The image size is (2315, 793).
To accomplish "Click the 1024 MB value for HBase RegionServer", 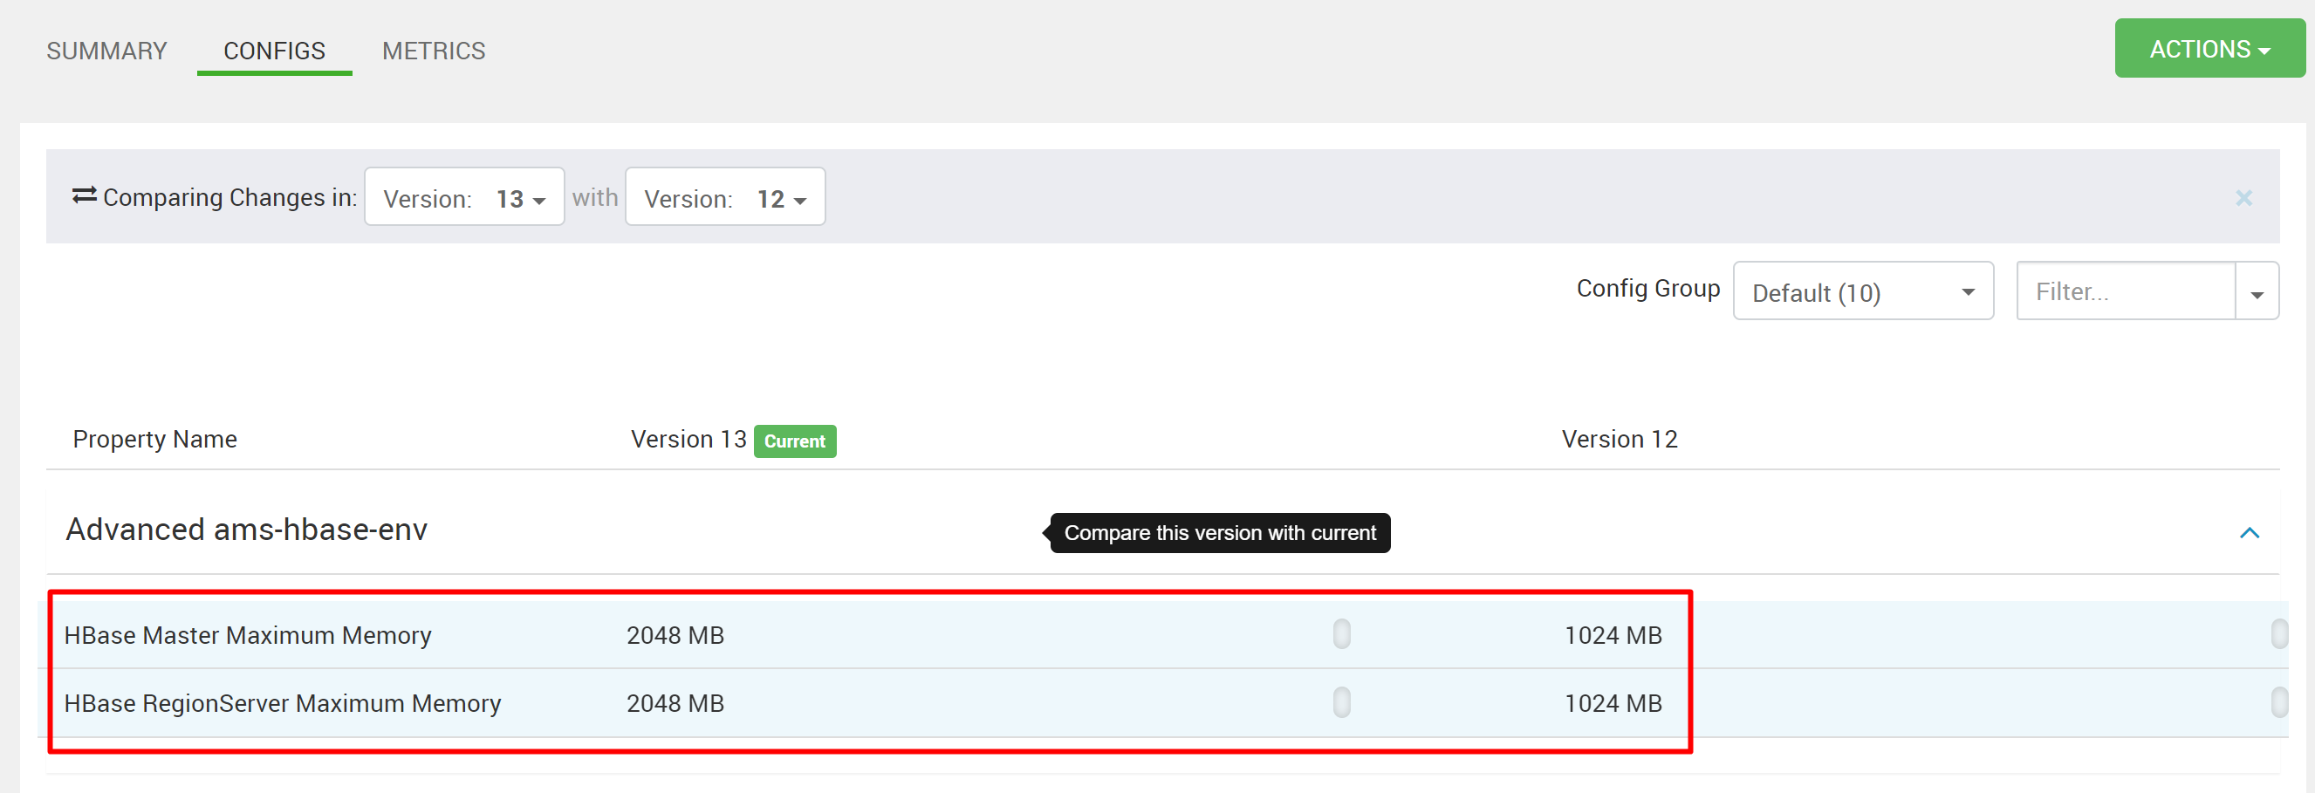I will point(1613,703).
